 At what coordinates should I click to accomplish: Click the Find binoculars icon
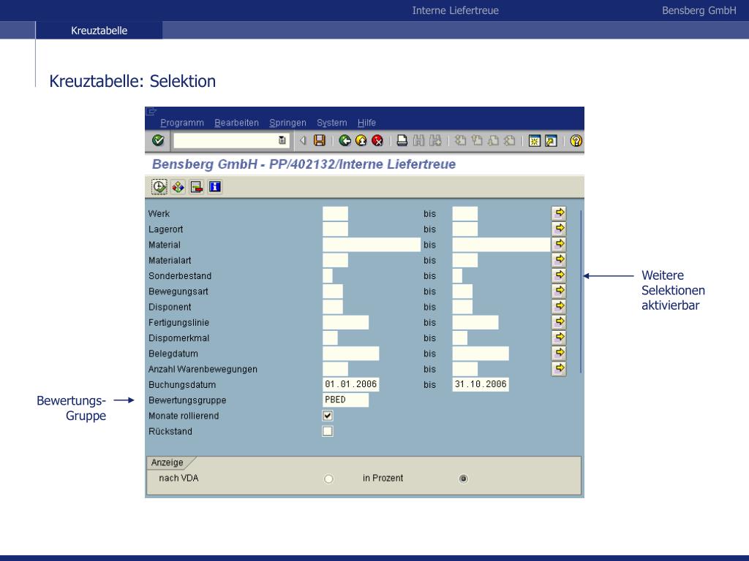pyautogui.click(x=419, y=140)
